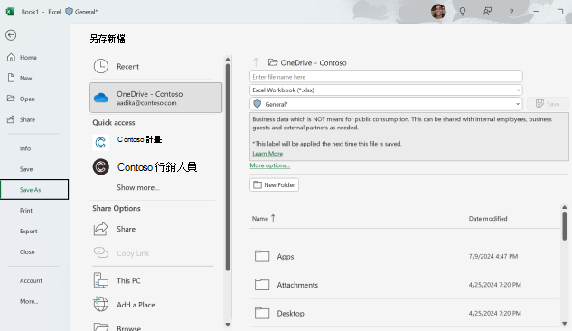Click the Apps folder icon
Image resolution: width=572 pixels, height=331 pixels.
[x=262, y=256]
